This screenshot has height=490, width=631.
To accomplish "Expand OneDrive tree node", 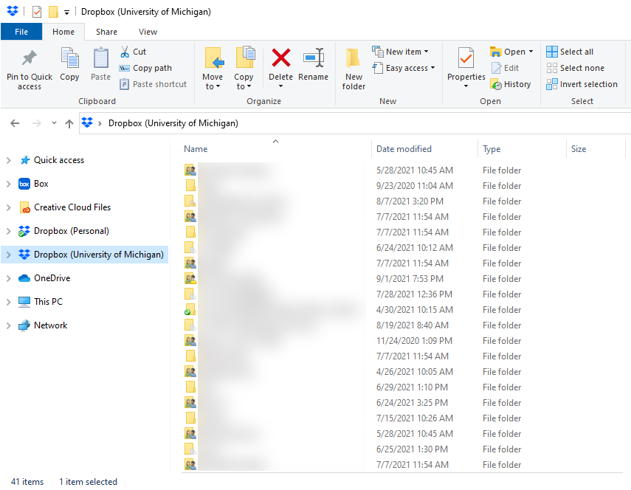I will pyautogui.click(x=8, y=278).
